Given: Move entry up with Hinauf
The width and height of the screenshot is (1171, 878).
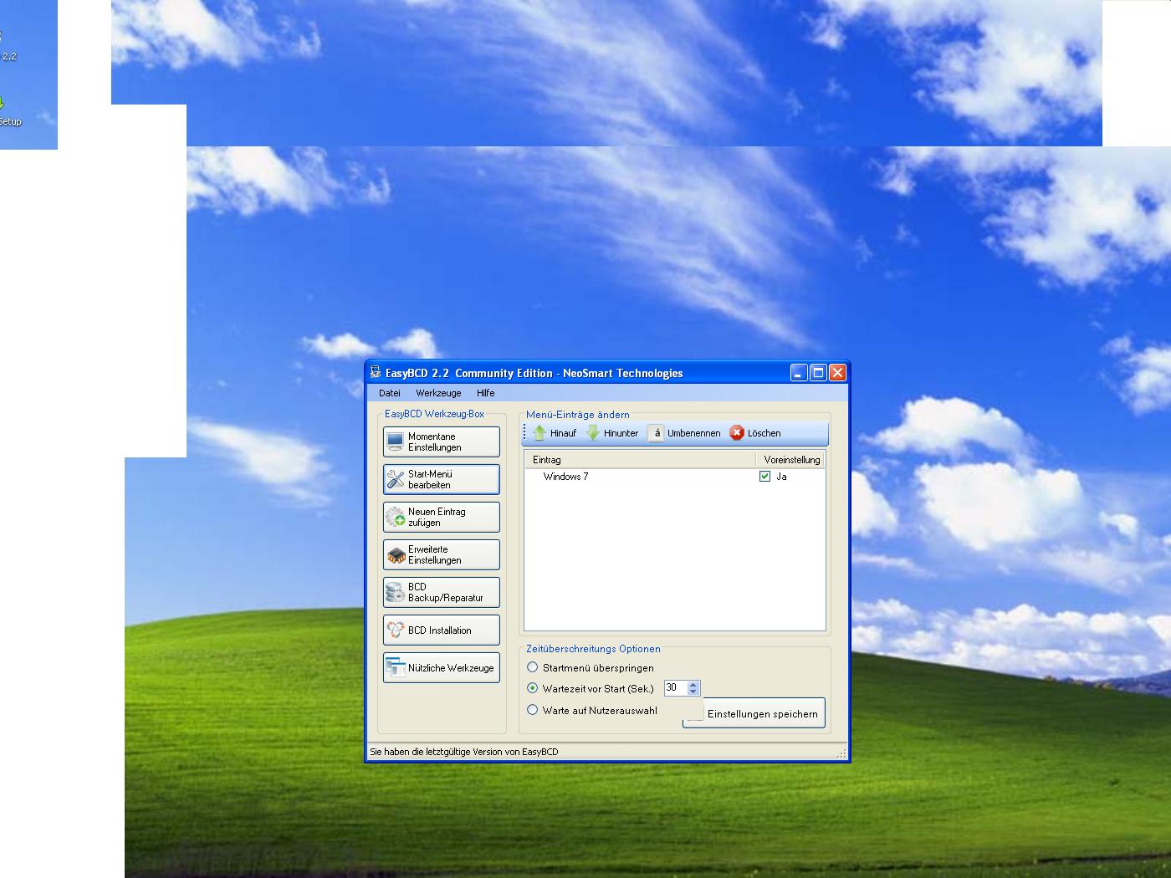Looking at the screenshot, I should [x=555, y=433].
